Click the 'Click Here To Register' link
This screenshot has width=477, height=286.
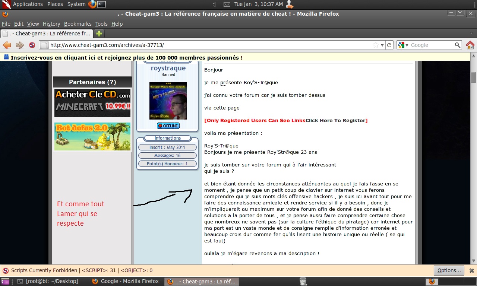335,120
